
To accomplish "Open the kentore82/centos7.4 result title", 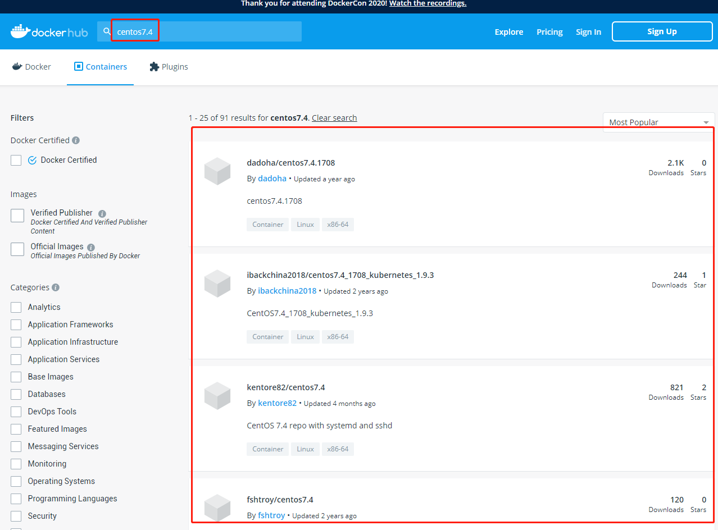I will pos(286,387).
